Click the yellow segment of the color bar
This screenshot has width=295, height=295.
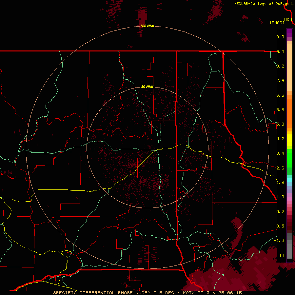click(x=289, y=140)
